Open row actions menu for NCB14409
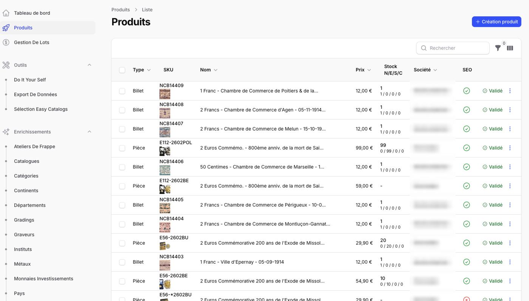529x301 pixels. [510, 91]
